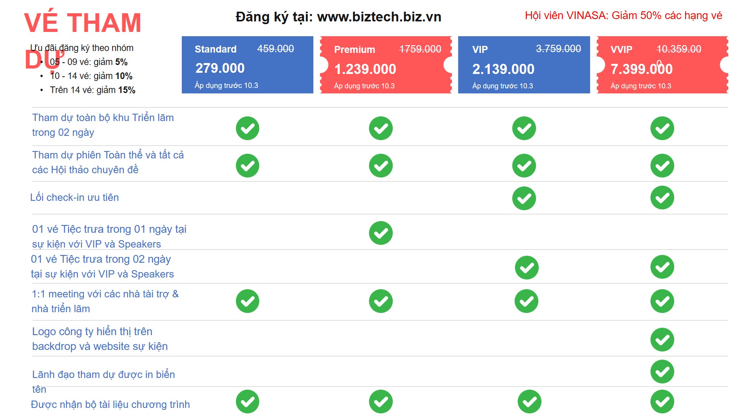Click the Standard ticket card
This screenshot has height=420, width=747.
point(247,65)
